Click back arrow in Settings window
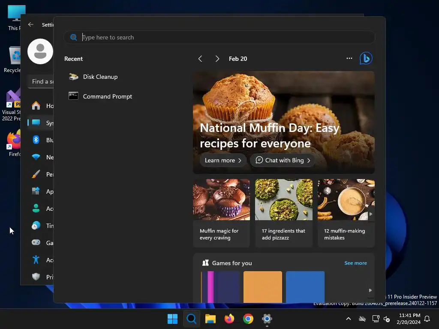Image resolution: width=439 pixels, height=329 pixels. [31, 24]
